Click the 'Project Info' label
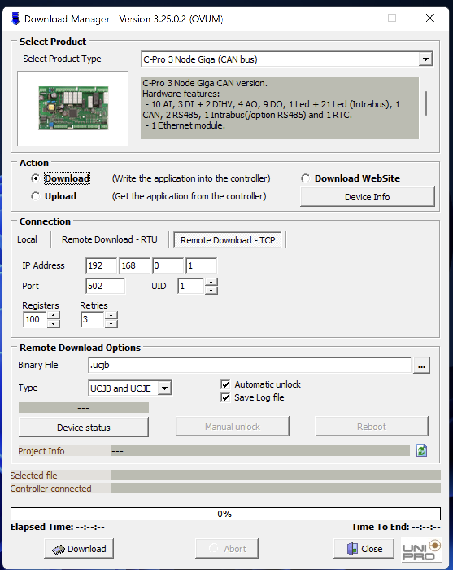 coord(41,451)
